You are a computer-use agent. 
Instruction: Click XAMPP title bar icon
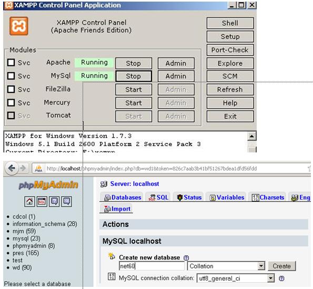click(x=8, y=5)
